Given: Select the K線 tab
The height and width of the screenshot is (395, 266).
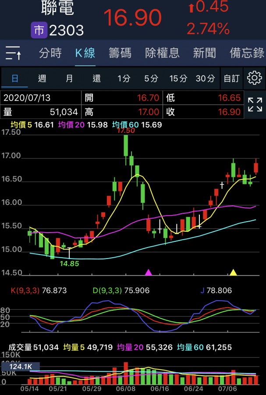Looking at the screenshot, I should tap(85, 54).
